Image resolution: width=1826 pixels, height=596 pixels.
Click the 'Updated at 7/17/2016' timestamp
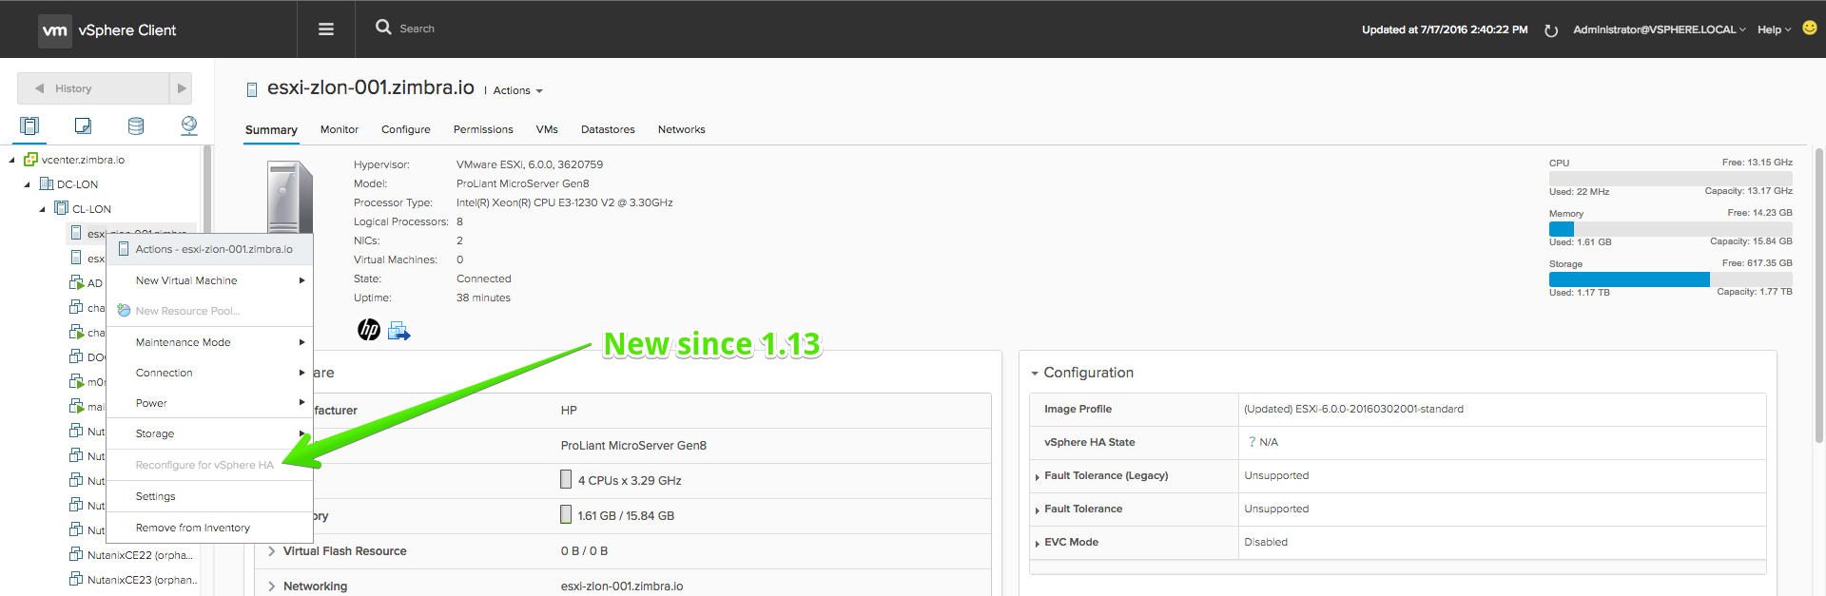click(1445, 29)
